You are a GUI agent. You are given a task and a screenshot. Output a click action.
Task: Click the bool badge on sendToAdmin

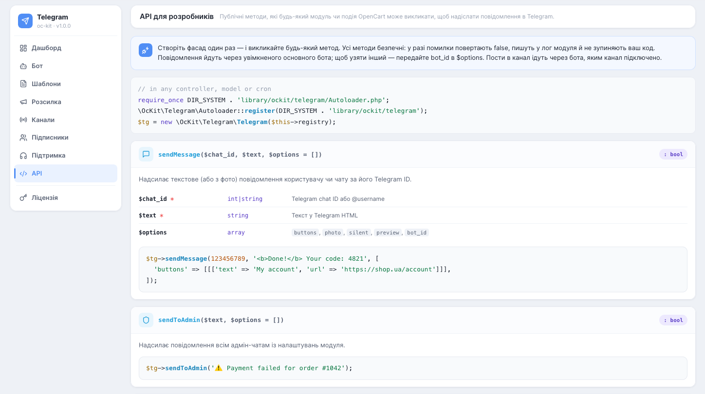(673, 320)
